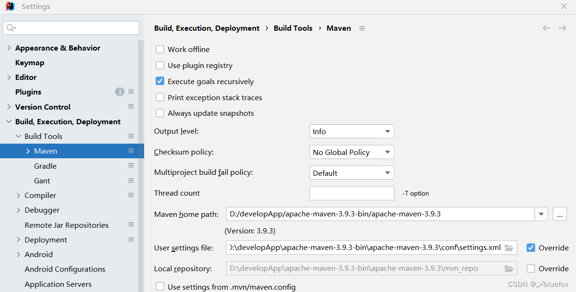
Task: Click the project settings icon on Gant row
Action: click(131, 180)
